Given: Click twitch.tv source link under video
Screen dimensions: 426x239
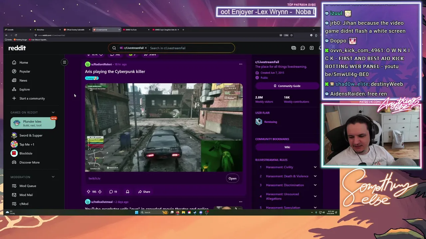Looking at the screenshot, I should point(94,178).
